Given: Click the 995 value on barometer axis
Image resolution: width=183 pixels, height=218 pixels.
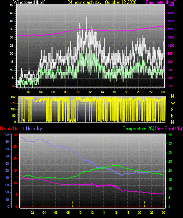Looking at the screenshot, I should [170, 54].
